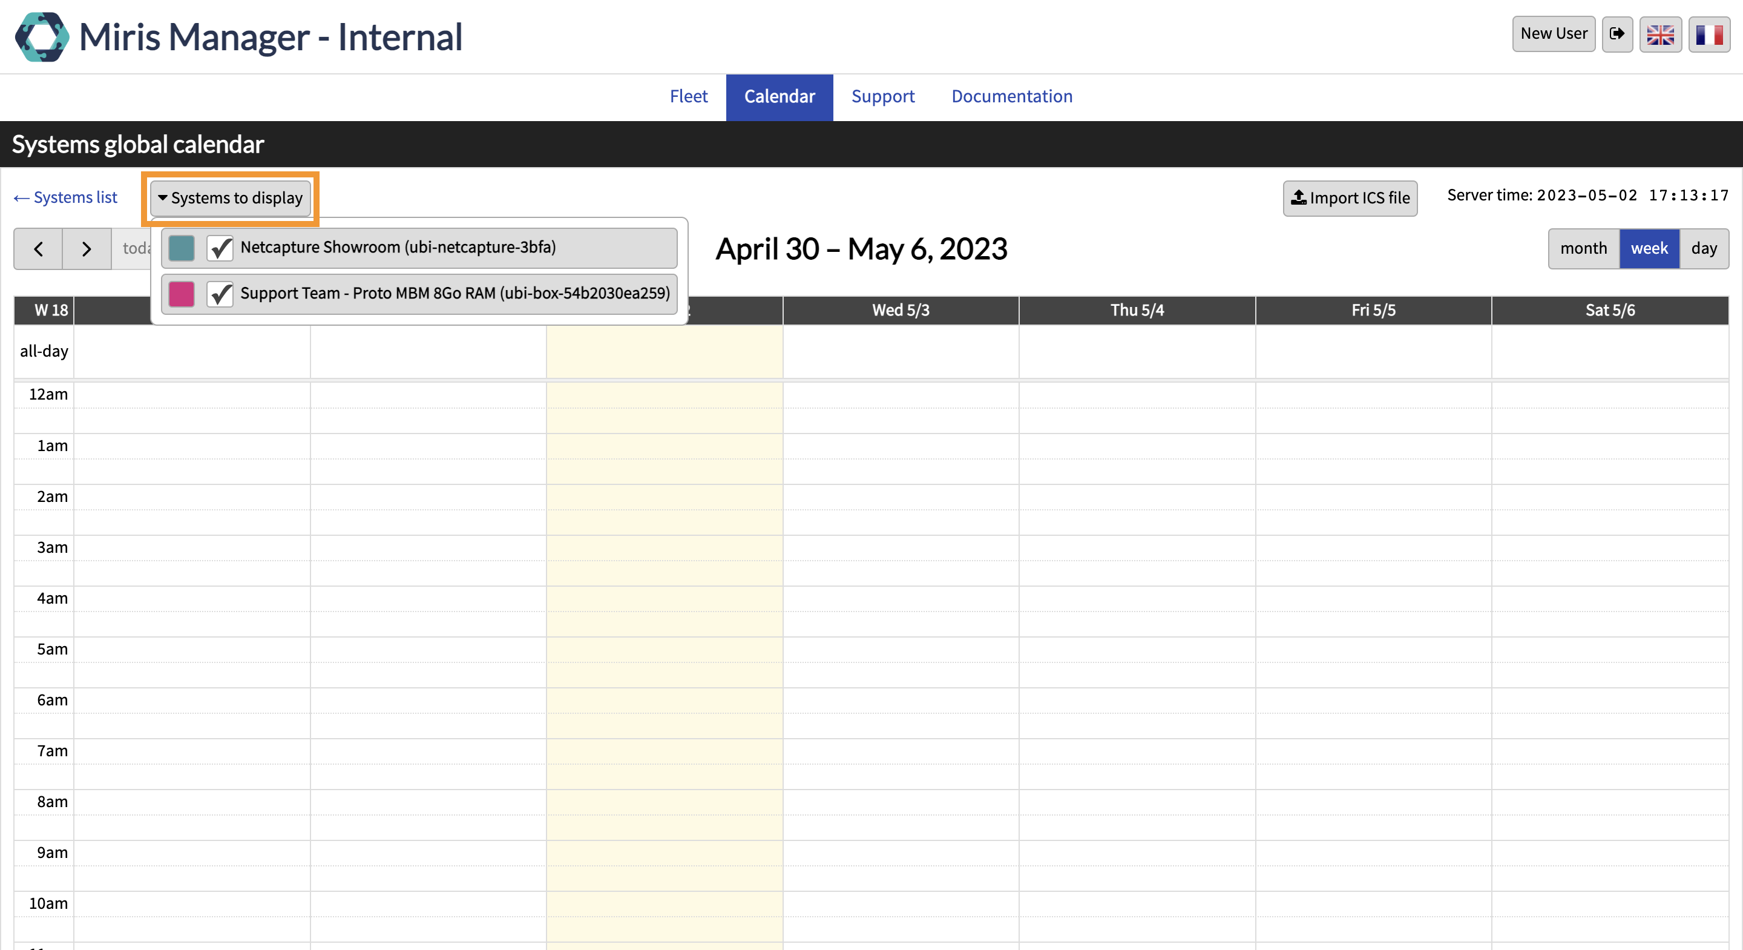
Task: Click the 12am time slot label
Action: click(48, 395)
